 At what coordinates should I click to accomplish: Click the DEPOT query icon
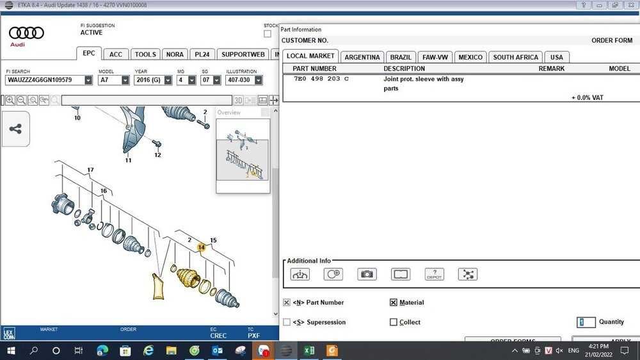[435, 274]
